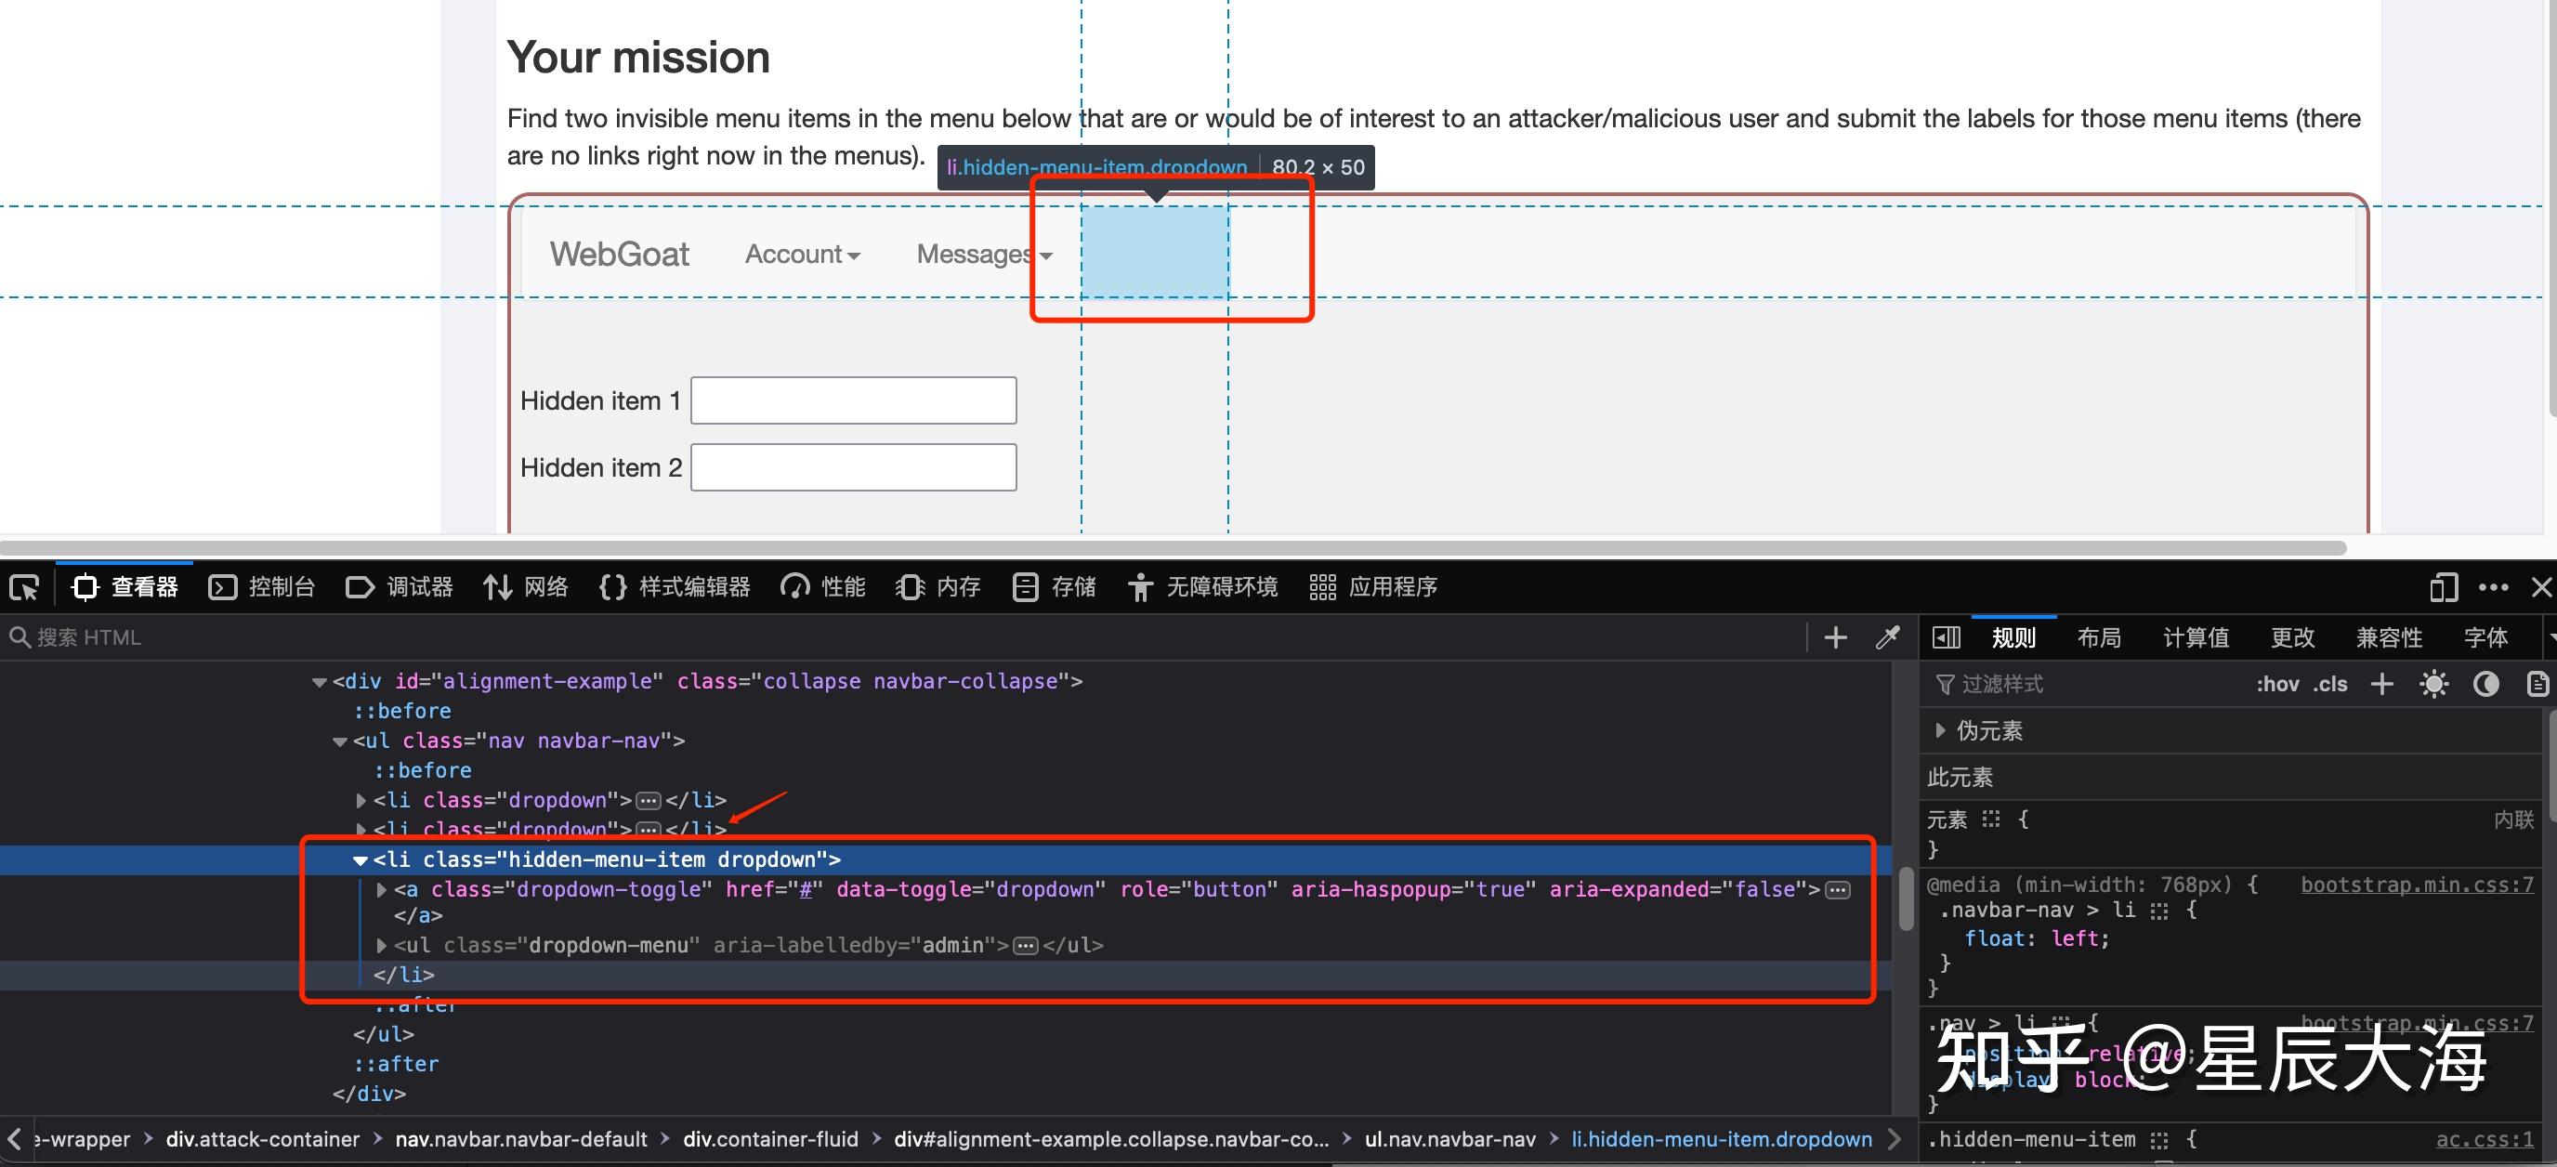Open the Account dropdown menu
This screenshot has height=1167, width=2557.
(x=802, y=254)
